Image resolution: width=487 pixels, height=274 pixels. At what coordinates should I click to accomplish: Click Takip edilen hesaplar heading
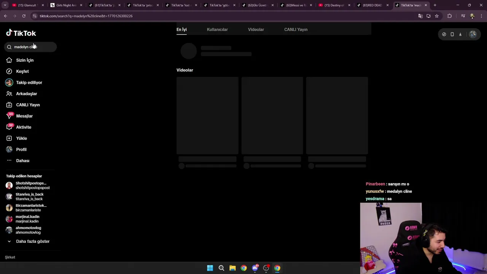coord(24,176)
